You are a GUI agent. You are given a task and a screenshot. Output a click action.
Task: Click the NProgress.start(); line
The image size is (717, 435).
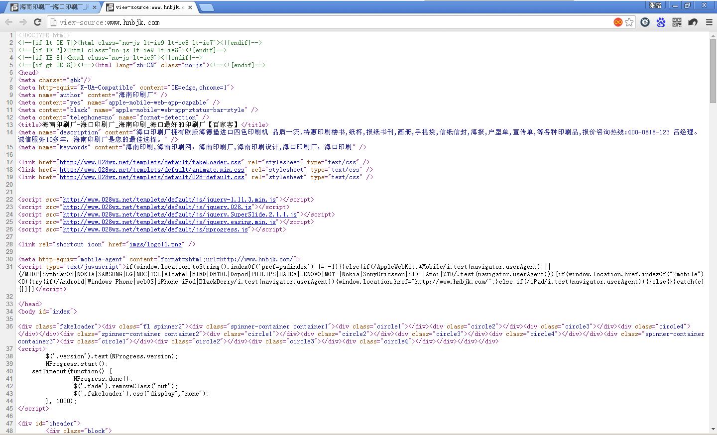click(x=77, y=364)
